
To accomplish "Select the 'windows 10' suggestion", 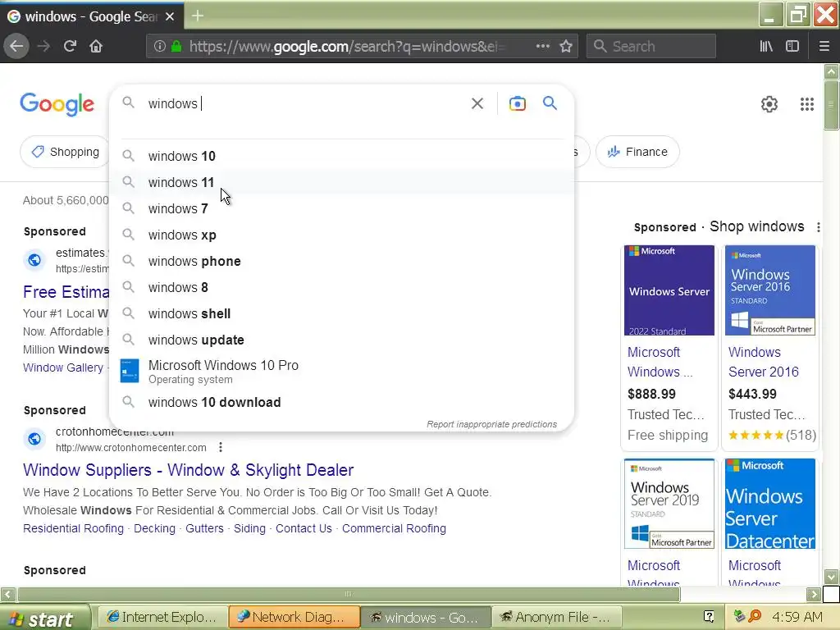I will click(341, 156).
